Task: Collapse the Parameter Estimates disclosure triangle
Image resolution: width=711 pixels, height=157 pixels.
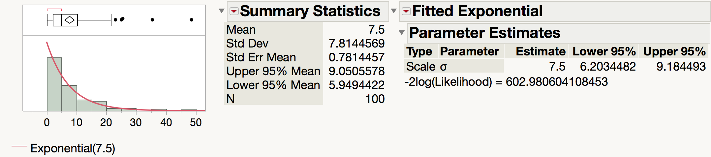Action: (401, 32)
